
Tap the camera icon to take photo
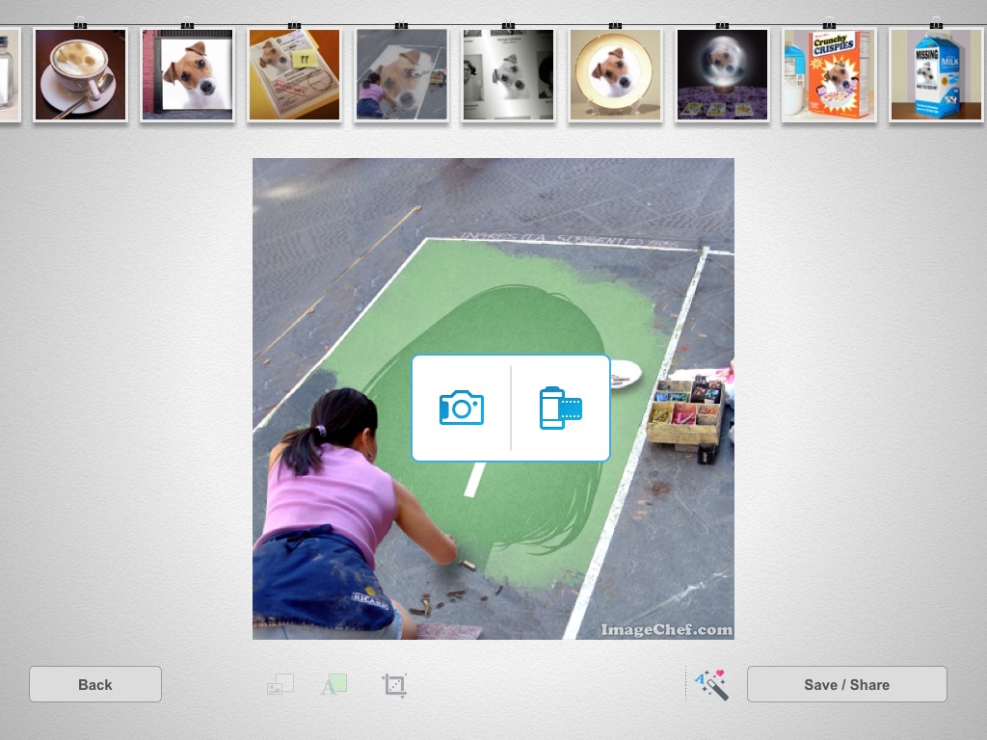point(462,408)
